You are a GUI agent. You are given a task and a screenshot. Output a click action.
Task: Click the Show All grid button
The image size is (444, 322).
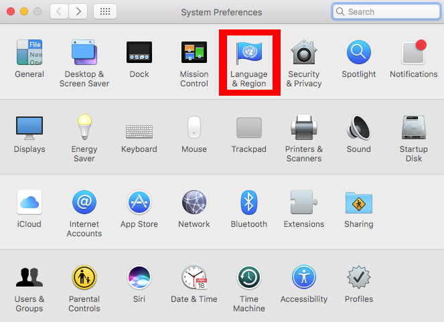coord(105,11)
